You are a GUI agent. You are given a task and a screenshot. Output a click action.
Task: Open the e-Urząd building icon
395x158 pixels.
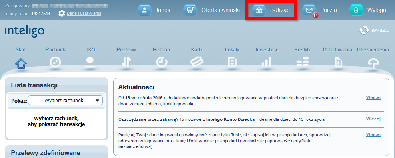(259, 10)
